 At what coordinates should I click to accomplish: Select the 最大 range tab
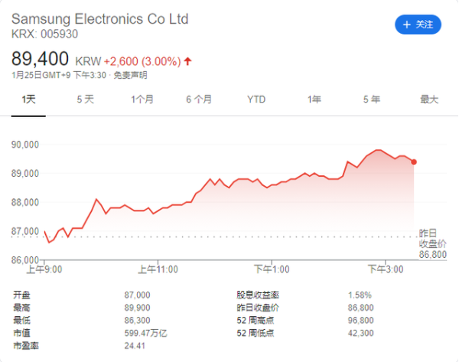[x=429, y=99]
